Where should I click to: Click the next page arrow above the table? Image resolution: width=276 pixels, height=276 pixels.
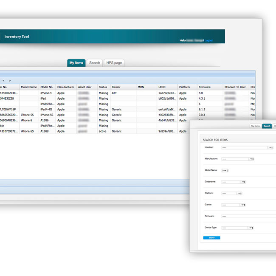(x=10, y=80)
